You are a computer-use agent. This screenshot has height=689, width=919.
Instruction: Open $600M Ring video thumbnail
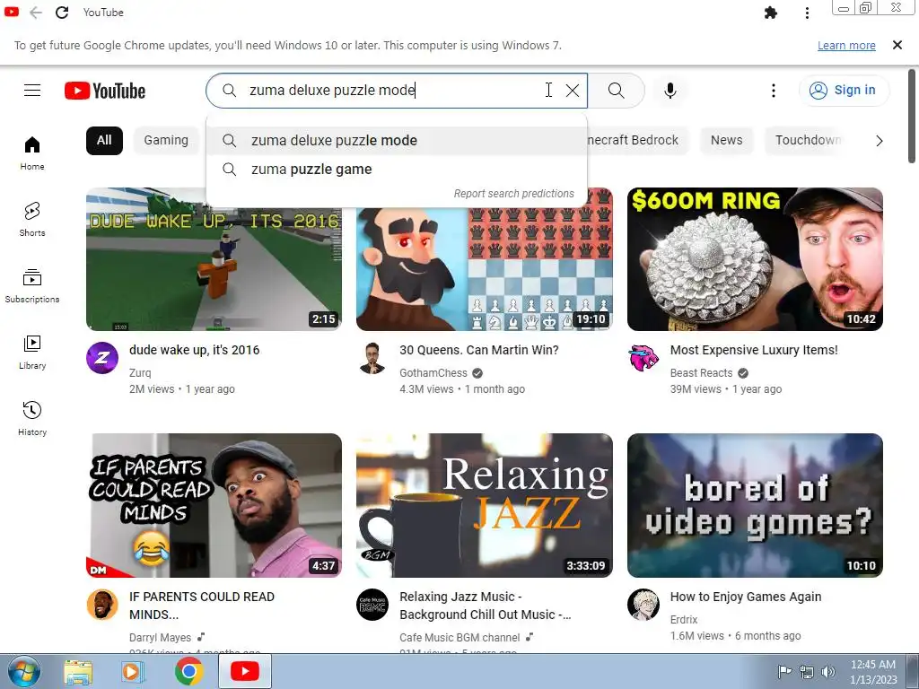[x=755, y=259]
